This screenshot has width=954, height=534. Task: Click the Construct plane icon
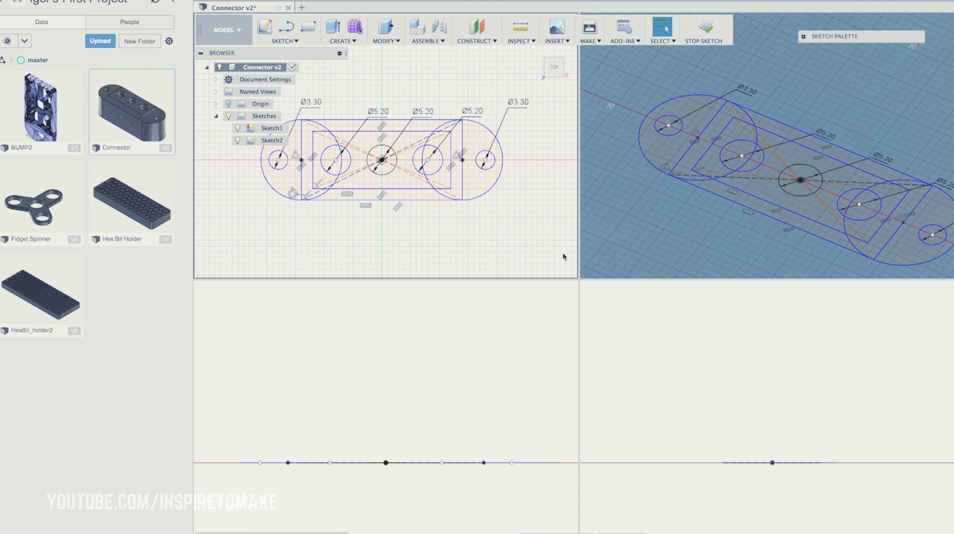477,27
